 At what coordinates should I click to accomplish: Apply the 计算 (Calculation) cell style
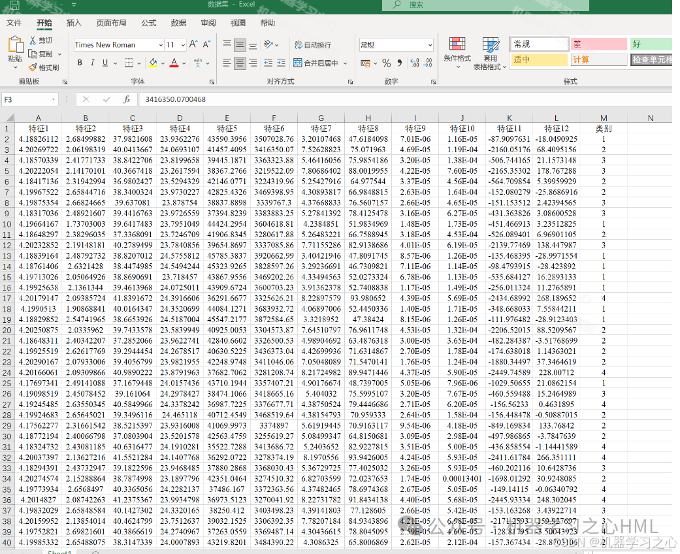pyautogui.click(x=599, y=59)
